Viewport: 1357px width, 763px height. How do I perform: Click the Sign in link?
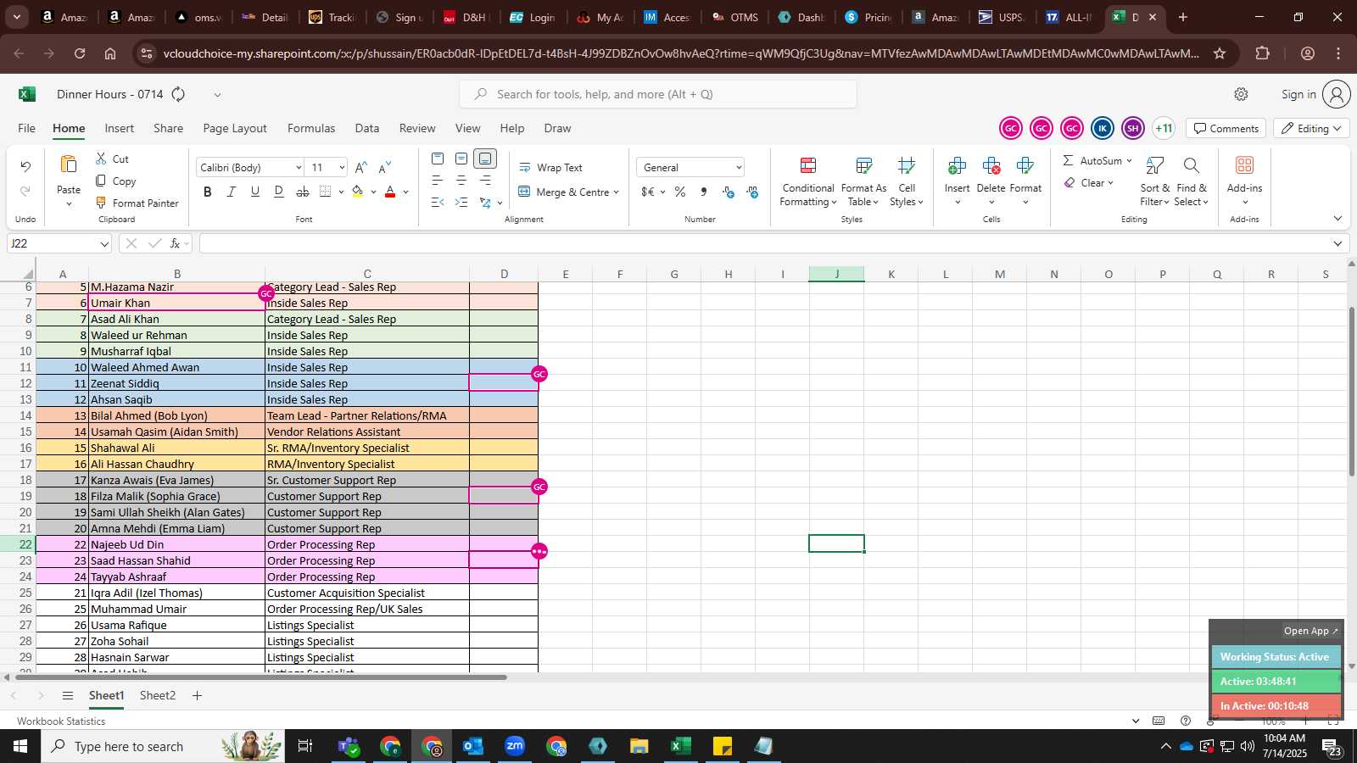1298,94
